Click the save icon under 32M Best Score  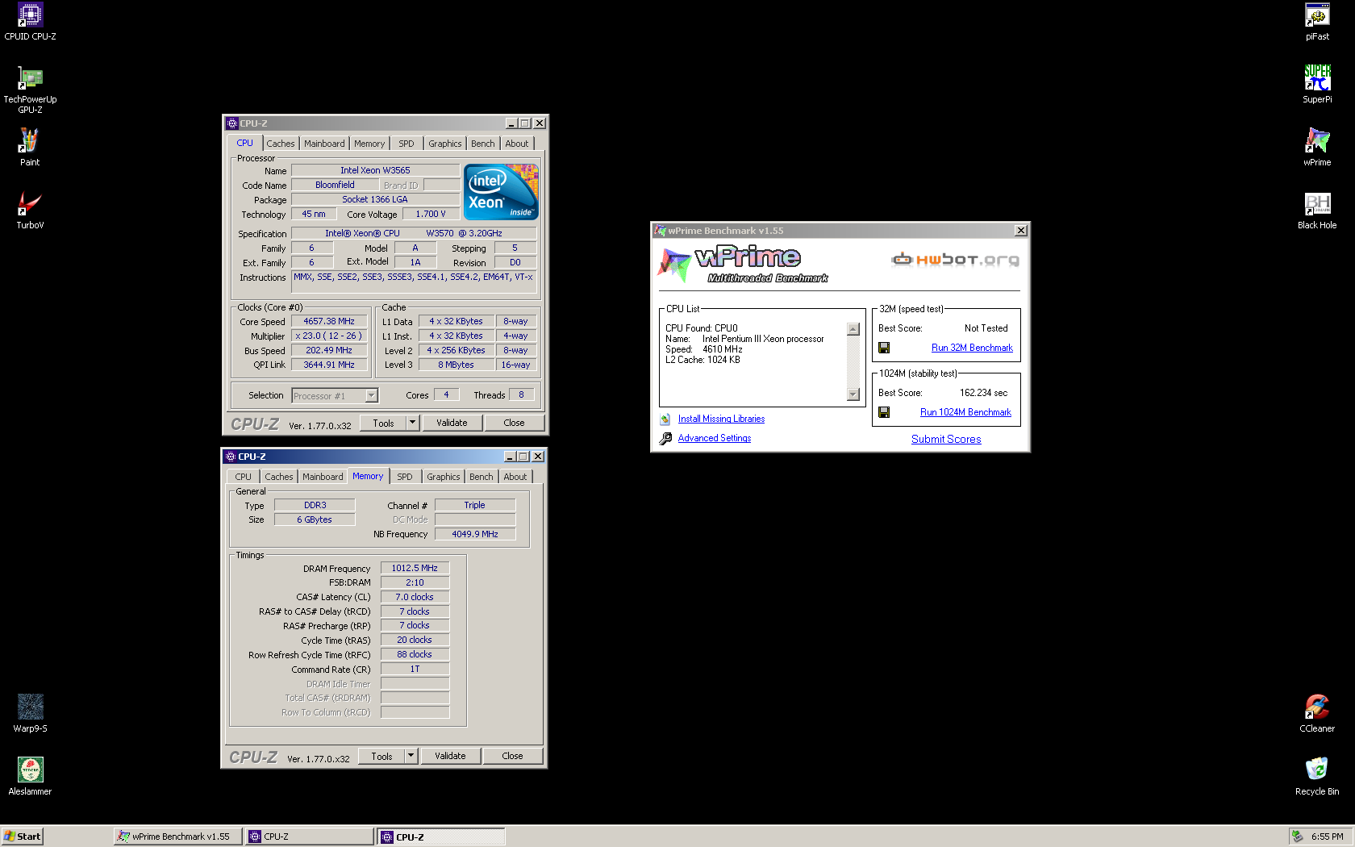pos(884,348)
